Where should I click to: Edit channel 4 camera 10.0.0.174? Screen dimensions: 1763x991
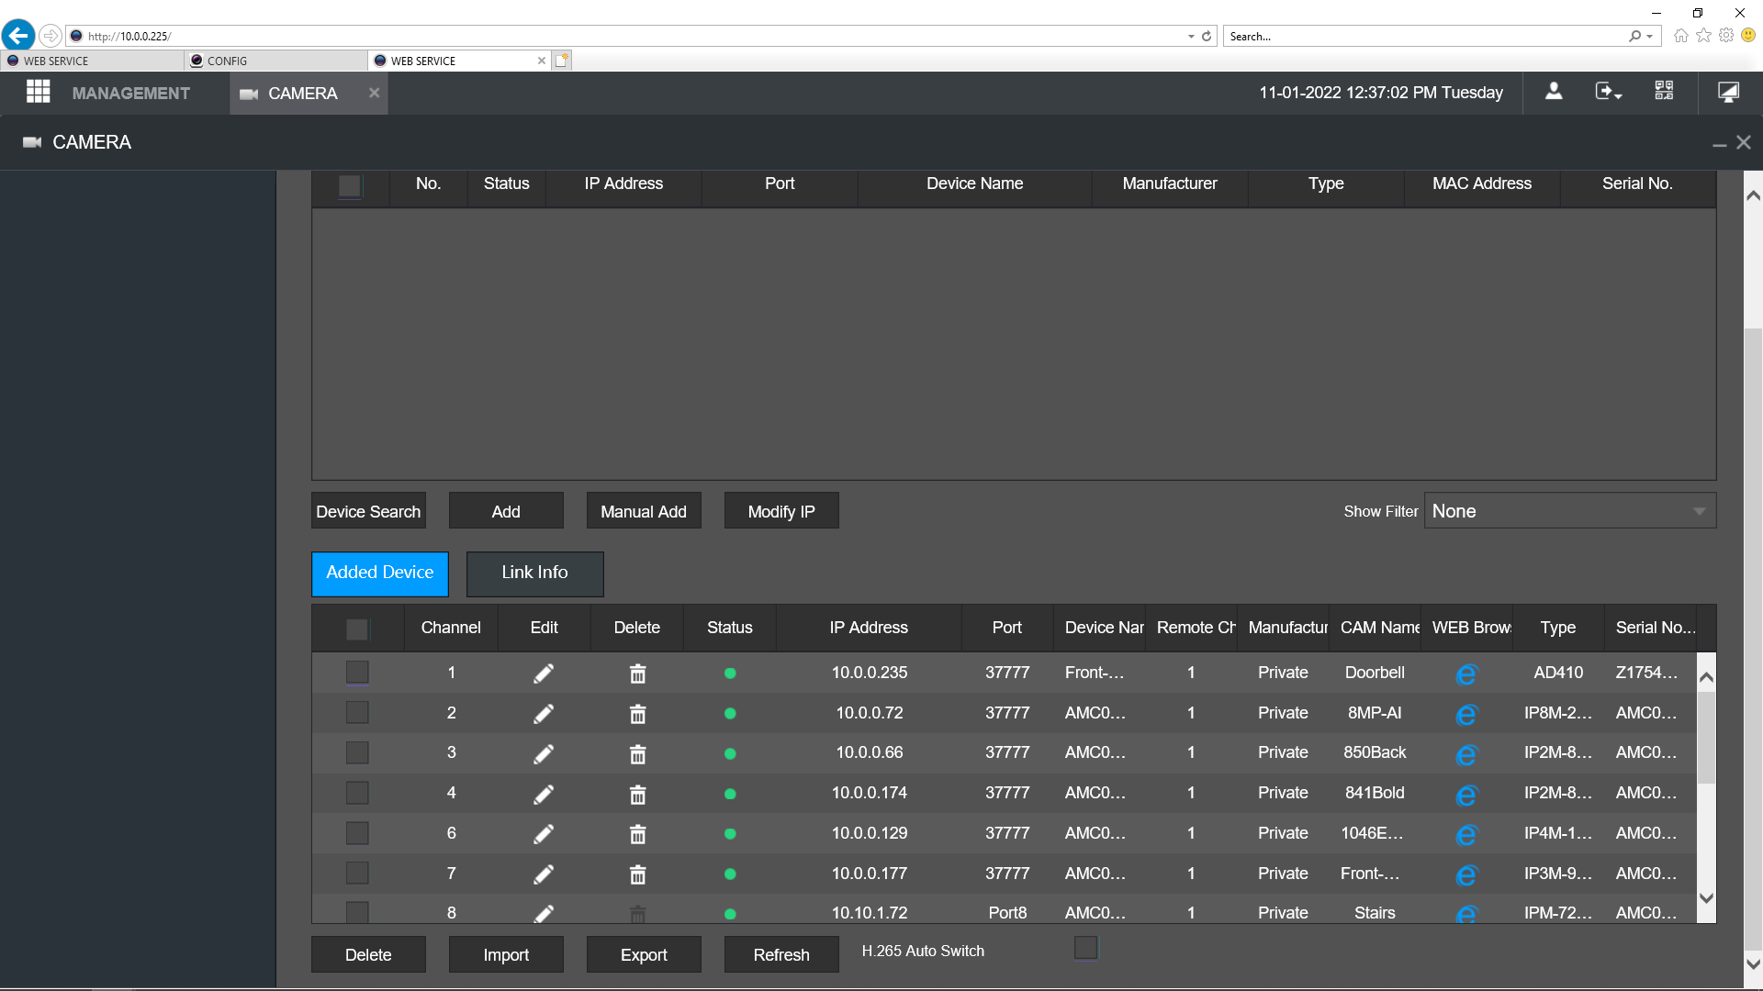click(x=544, y=795)
